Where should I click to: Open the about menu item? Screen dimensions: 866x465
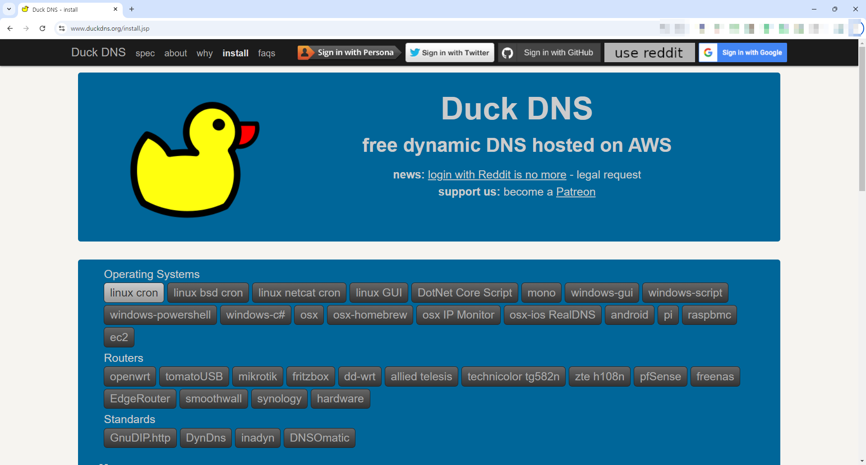click(x=175, y=53)
